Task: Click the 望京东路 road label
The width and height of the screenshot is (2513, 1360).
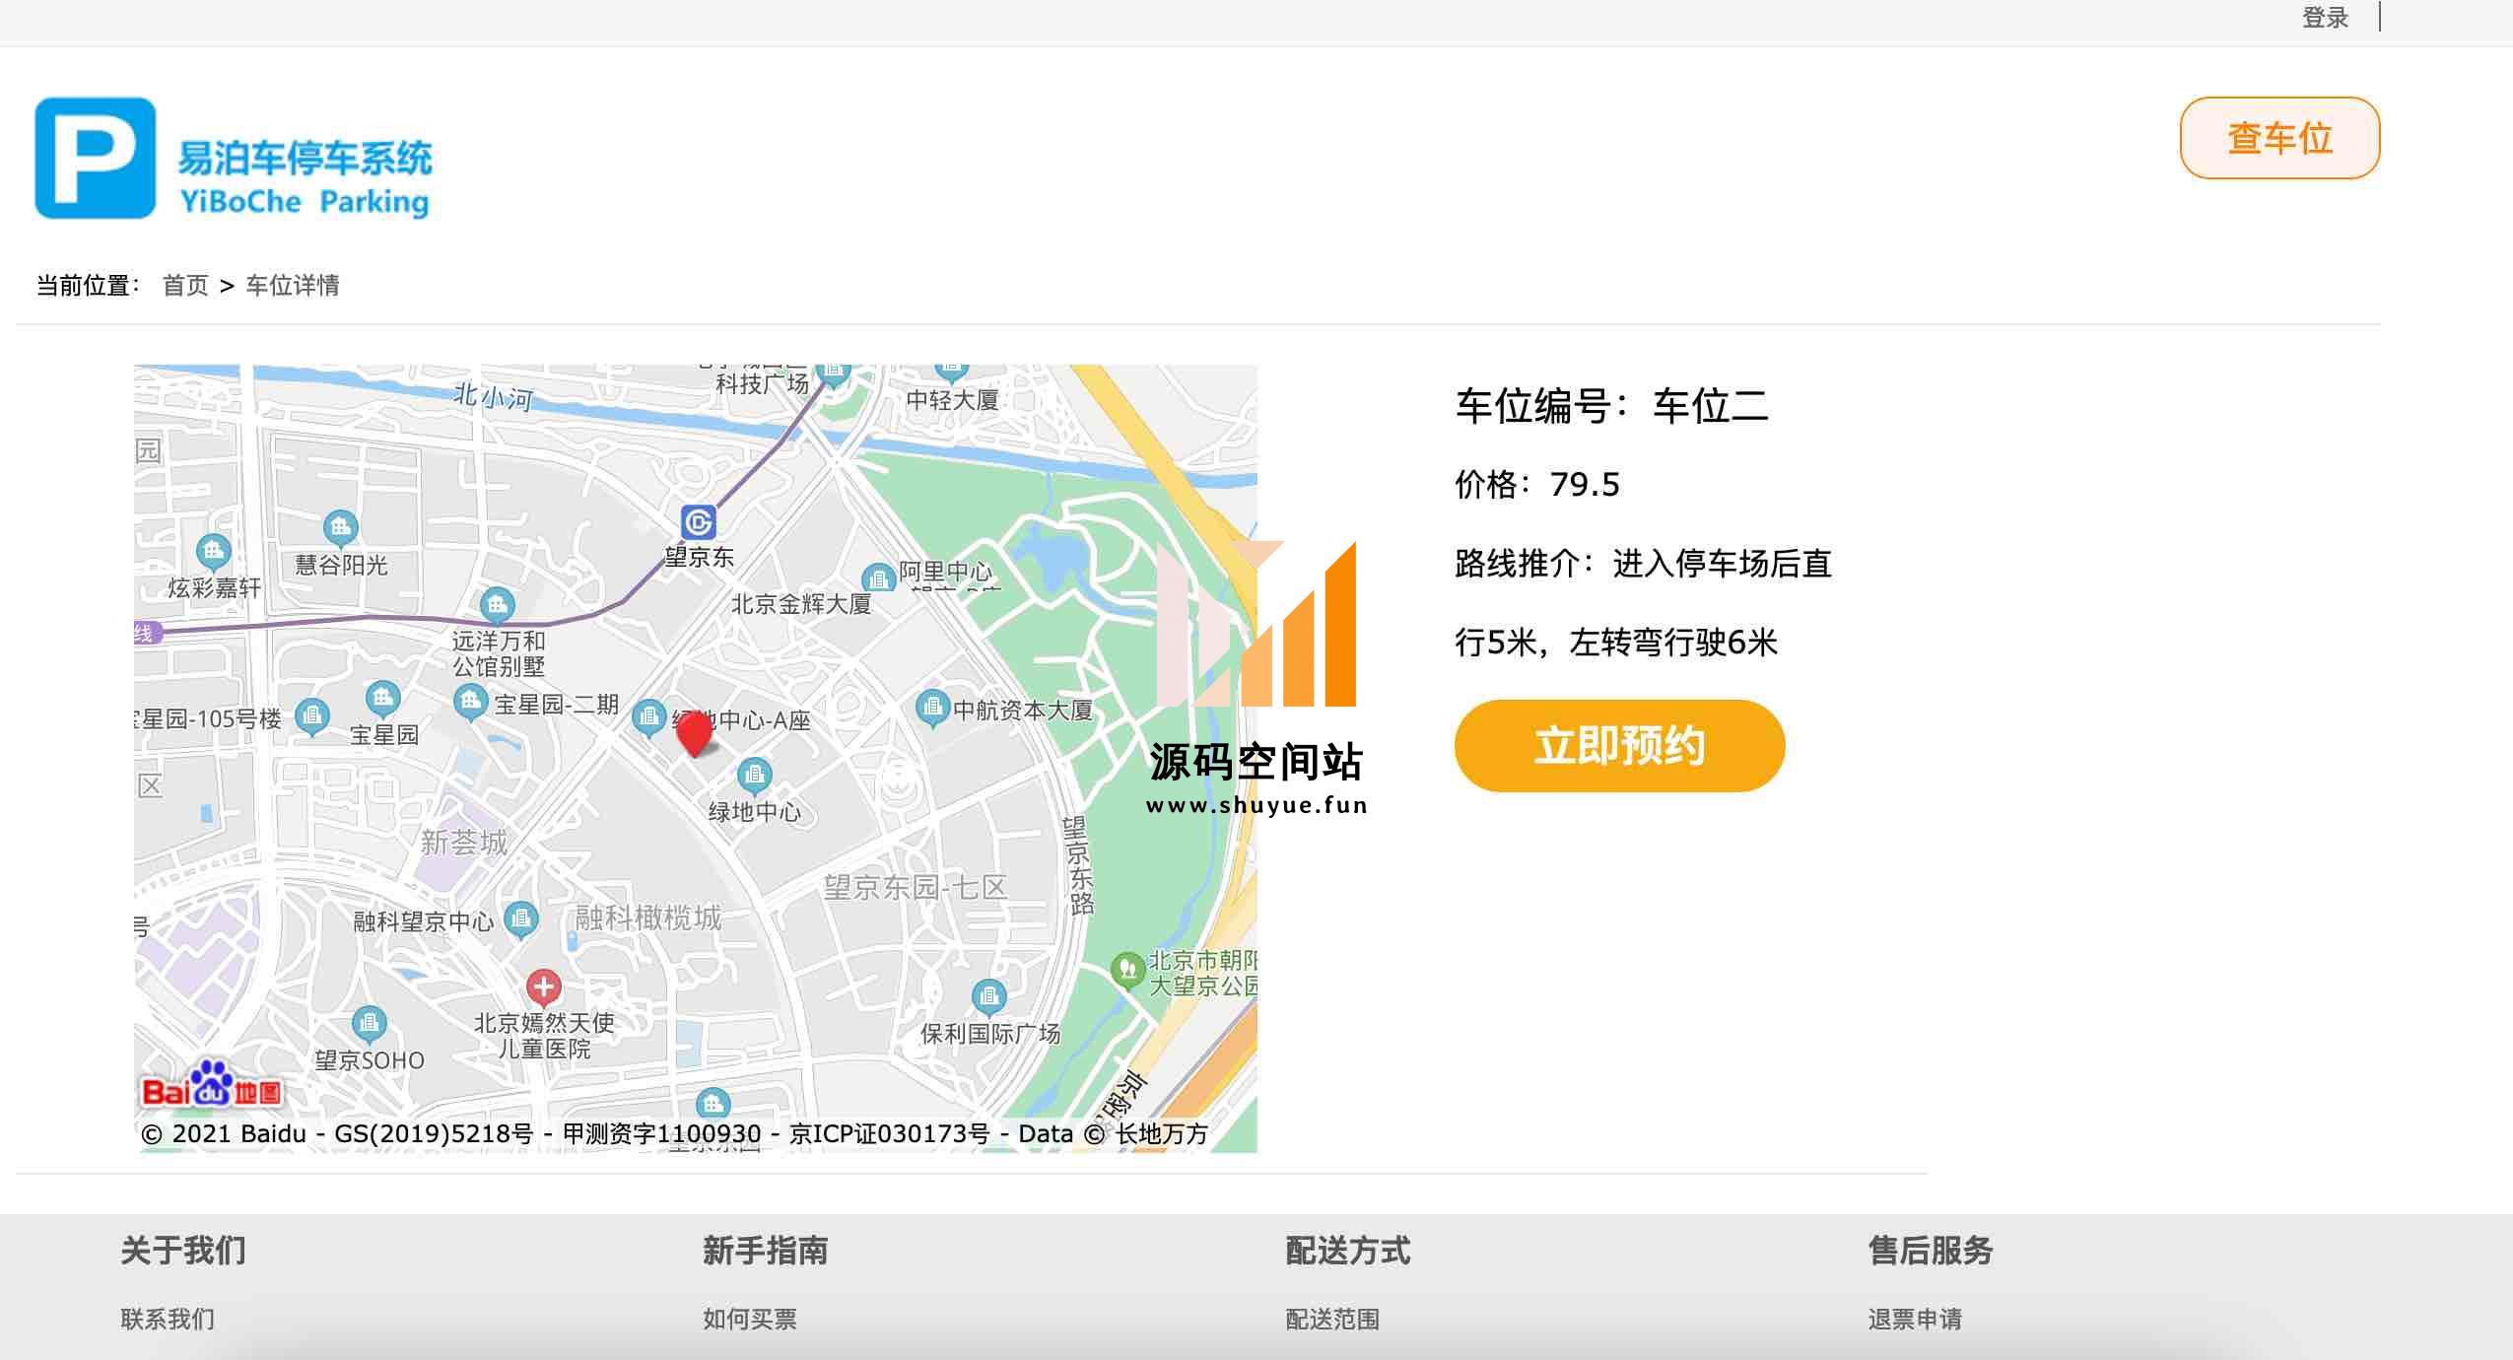Action: (1077, 866)
